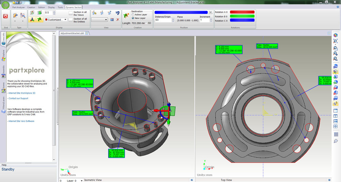Click the green Rotation B slider
This screenshot has width=341, height=182.
242,16
